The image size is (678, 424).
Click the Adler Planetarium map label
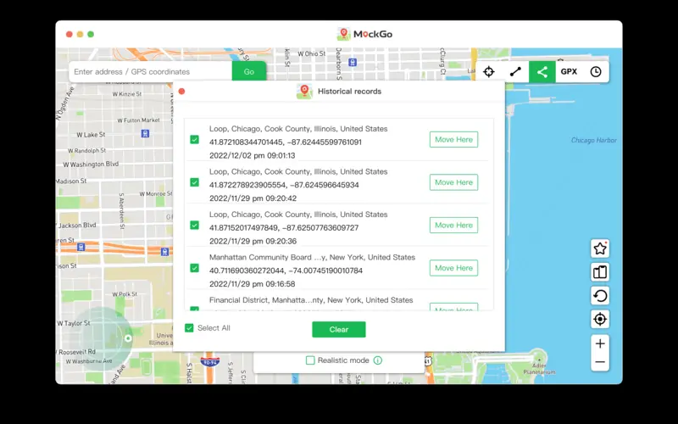point(539,369)
